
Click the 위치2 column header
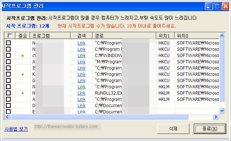[x=197, y=36]
